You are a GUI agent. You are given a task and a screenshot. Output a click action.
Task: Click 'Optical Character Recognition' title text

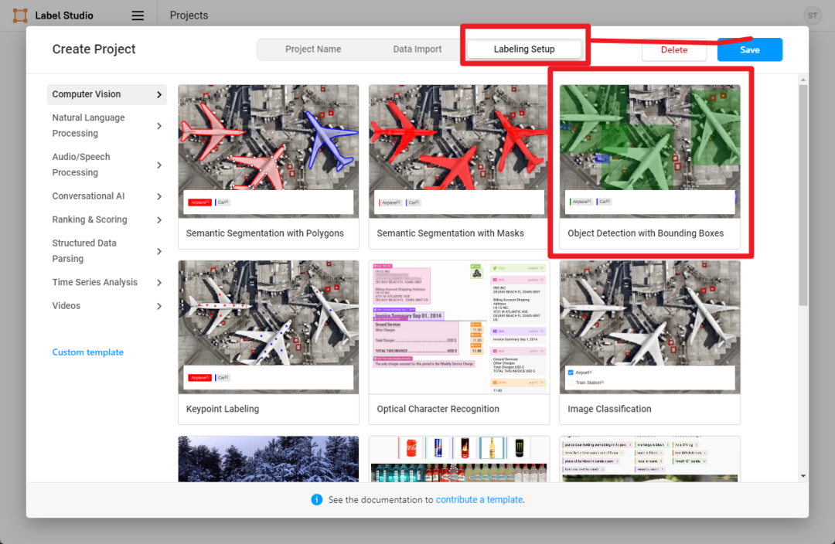pyautogui.click(x=438, y=409)
